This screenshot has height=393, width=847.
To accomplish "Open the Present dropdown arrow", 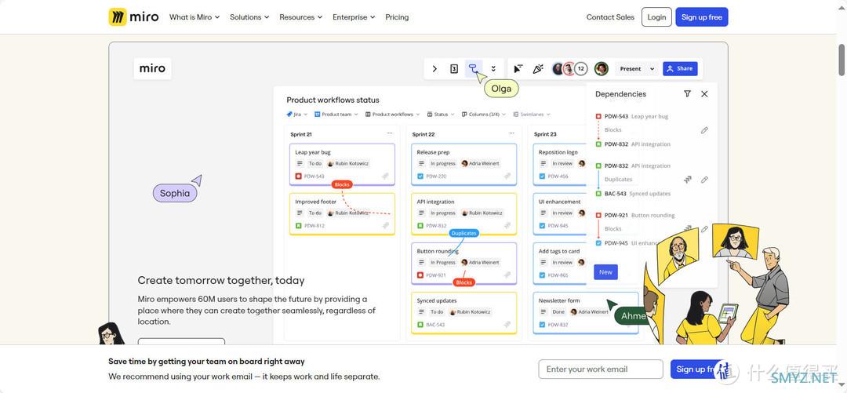I will tap(652, 69).
